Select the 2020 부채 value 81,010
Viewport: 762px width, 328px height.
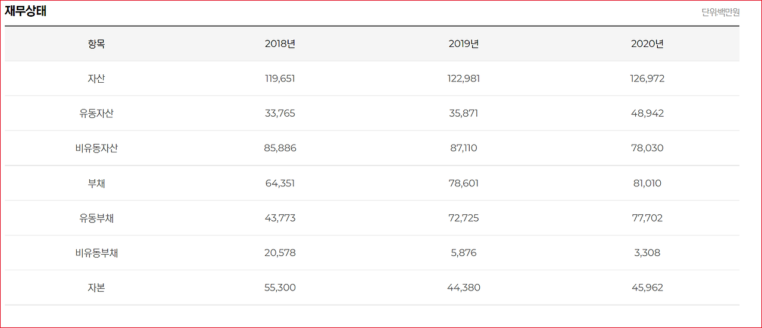pos(647,183)
